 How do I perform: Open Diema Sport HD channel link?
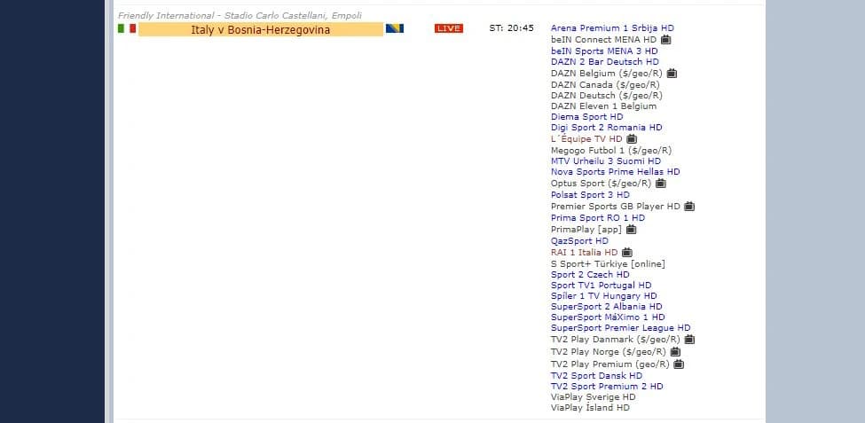tap(587, 117)
